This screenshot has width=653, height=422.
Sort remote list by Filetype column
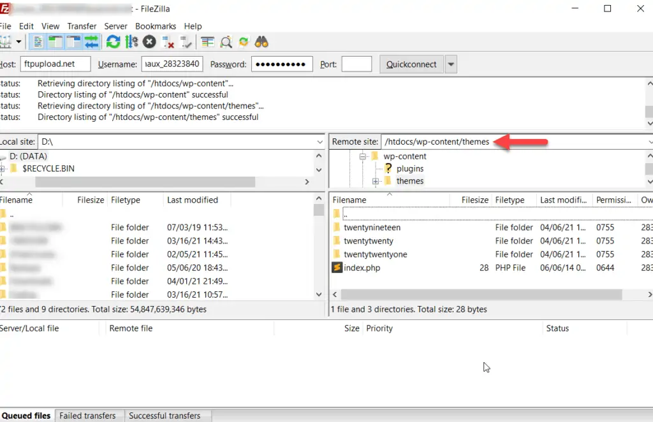click(x=515, y=200)
